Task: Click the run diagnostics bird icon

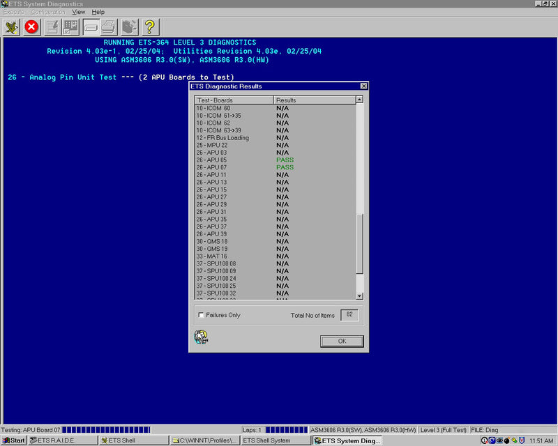Action: point(11,27)
